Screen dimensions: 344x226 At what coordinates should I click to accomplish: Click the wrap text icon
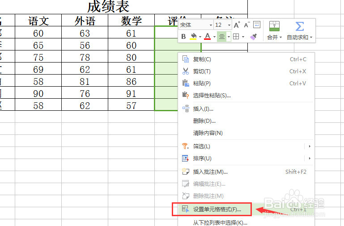click(257, 25)
